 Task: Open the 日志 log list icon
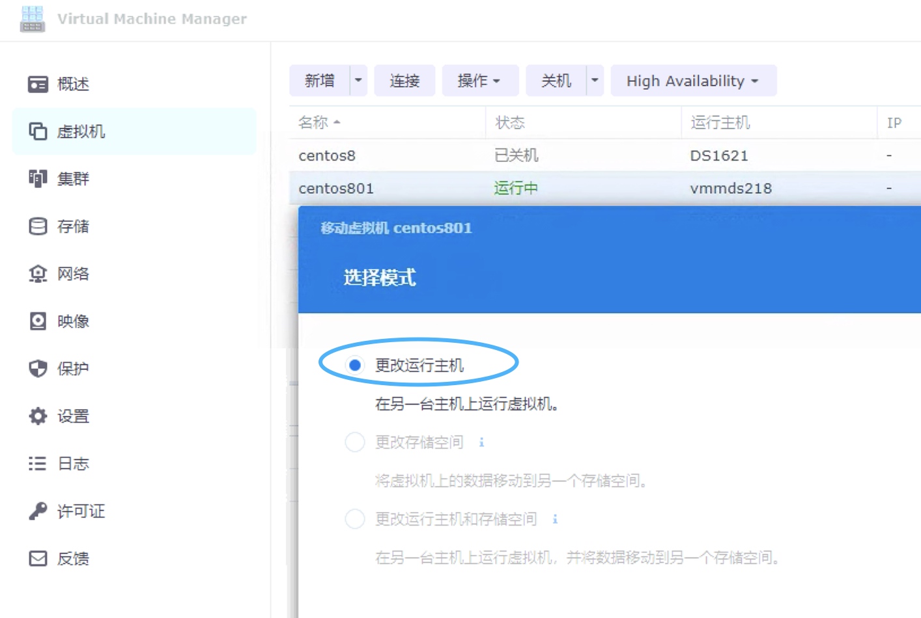coord(38,464)
